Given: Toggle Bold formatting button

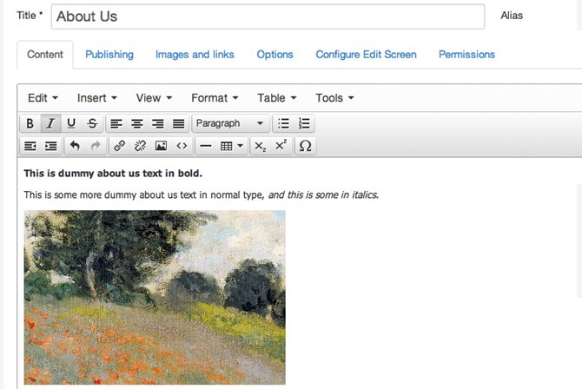Looking at the screenshot, I should [30, 123].
